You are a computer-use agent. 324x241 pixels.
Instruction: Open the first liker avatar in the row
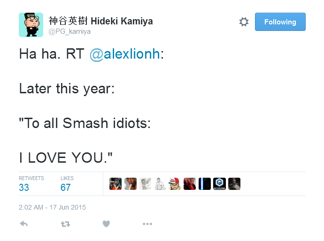[x=116, y=184]
